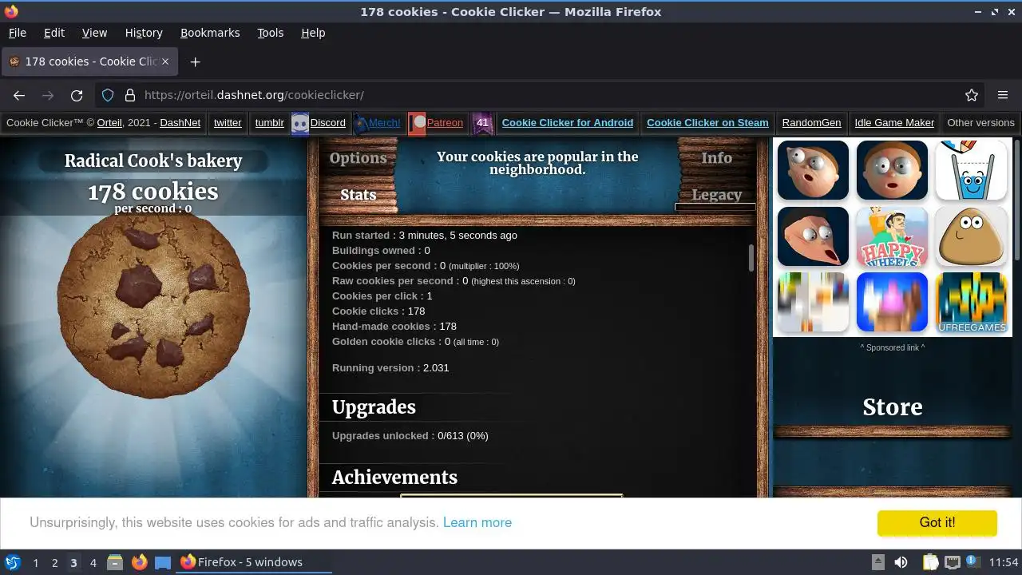Viewport: 1022px width, 575px height.
Task: Open Cookie Clicker for Android link
Action: click(x=568, y=123)
